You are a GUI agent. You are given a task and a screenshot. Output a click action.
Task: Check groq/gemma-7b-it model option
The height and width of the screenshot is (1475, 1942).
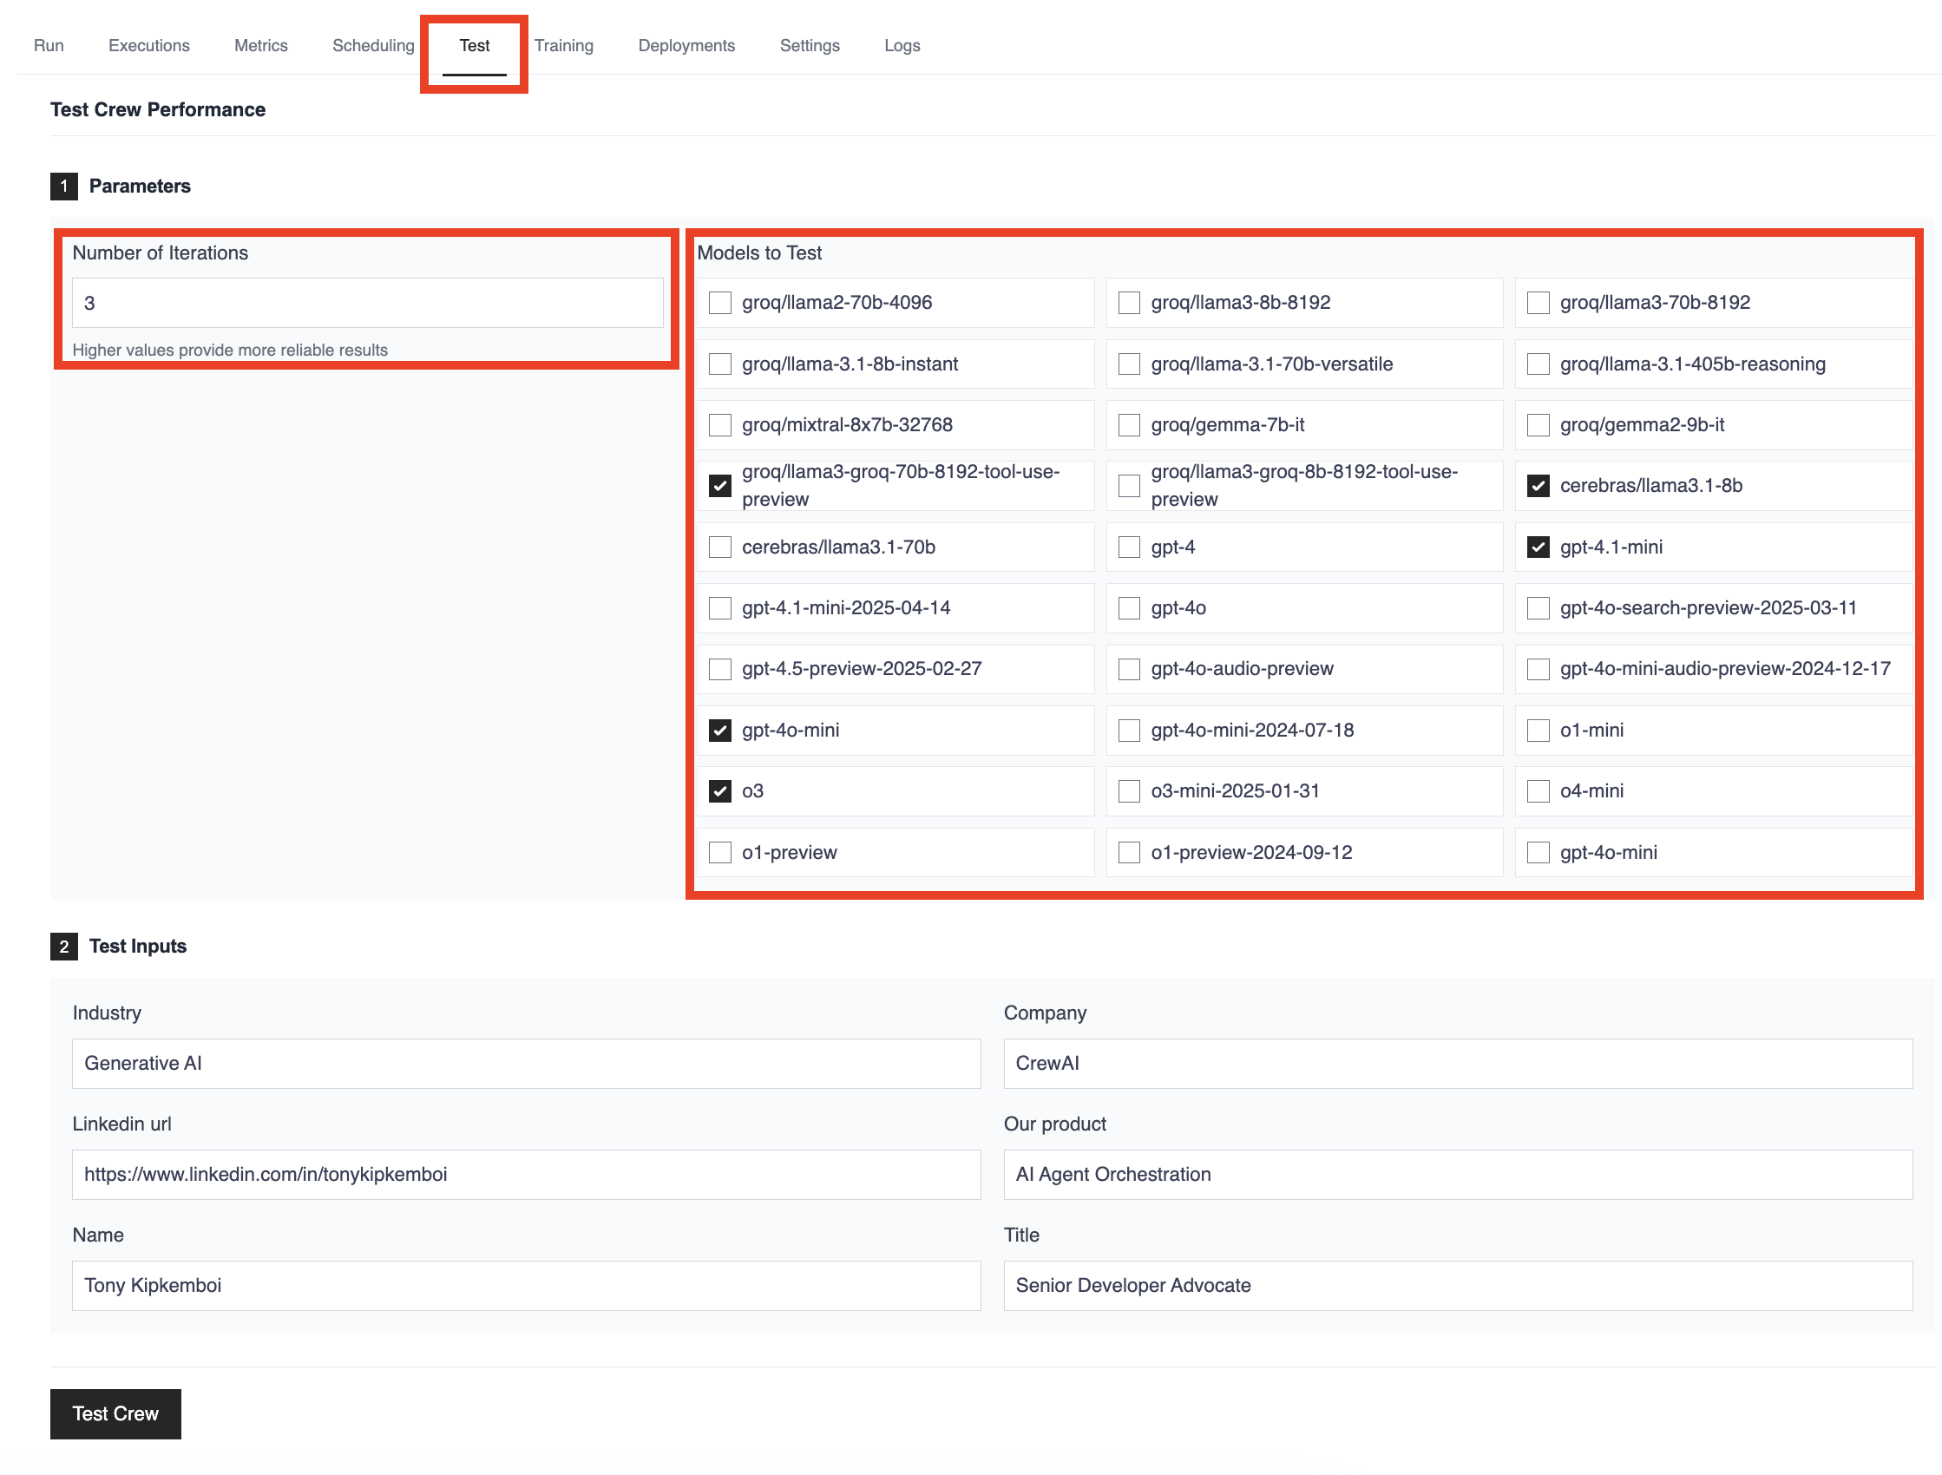[x=1129, y=425]
